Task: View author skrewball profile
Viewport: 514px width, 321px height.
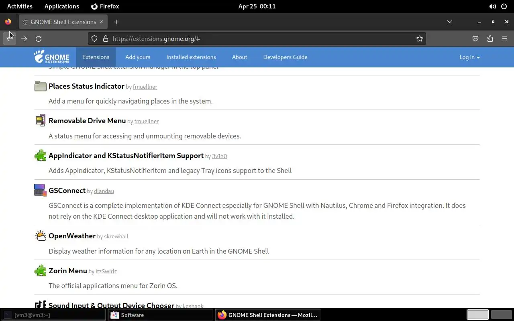Action: (x=116, y=236)
